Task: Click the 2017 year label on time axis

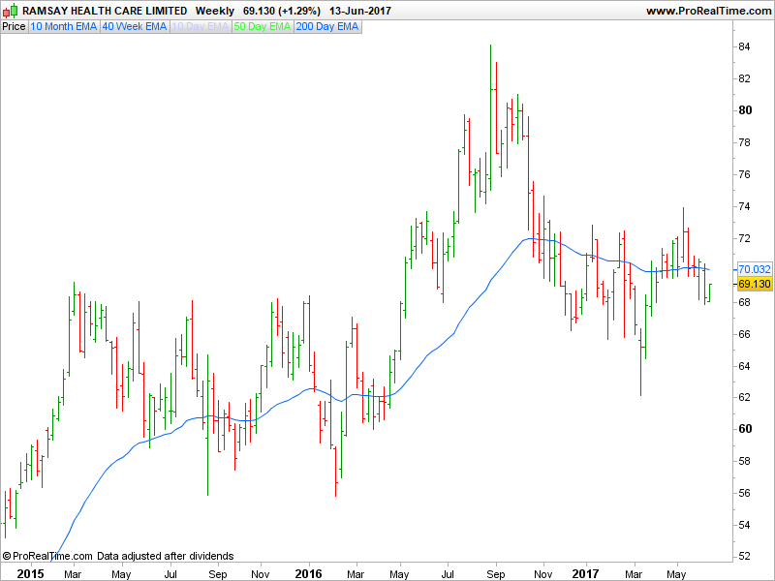Action: click(586, 574)
